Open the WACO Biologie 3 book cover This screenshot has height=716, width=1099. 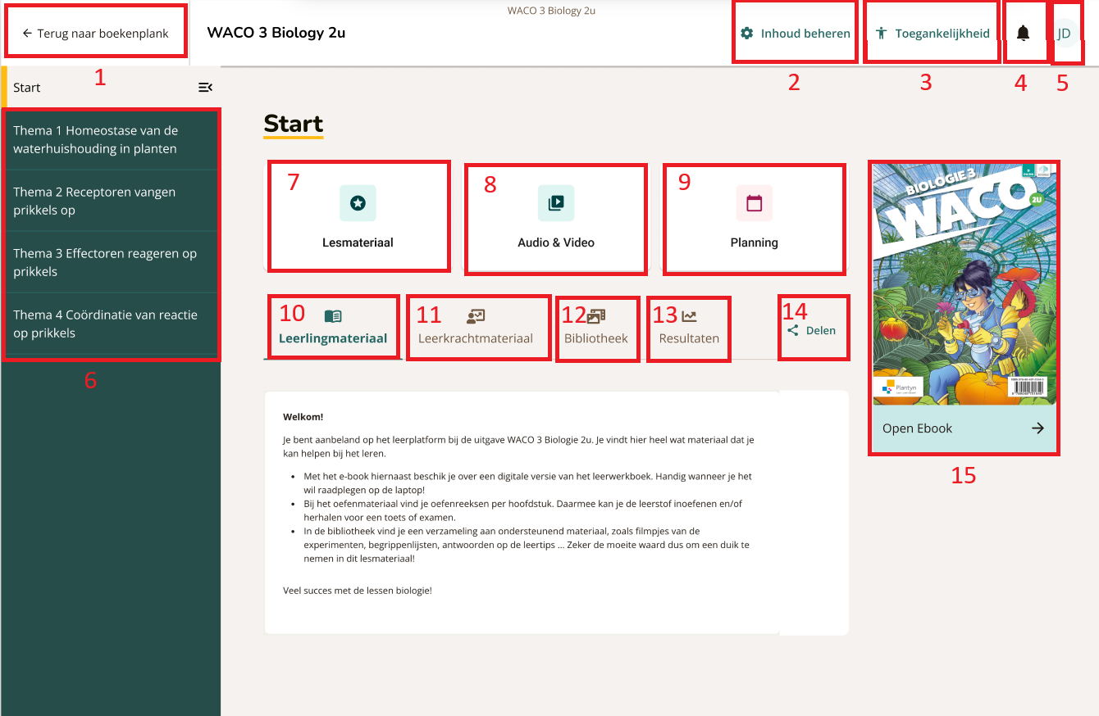[x=964, y=283]
